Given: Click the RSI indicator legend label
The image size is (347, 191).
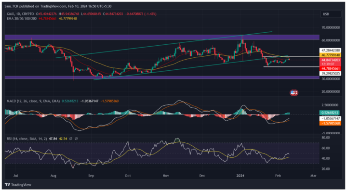Looking at the screenshot, I should pos(25,139).
